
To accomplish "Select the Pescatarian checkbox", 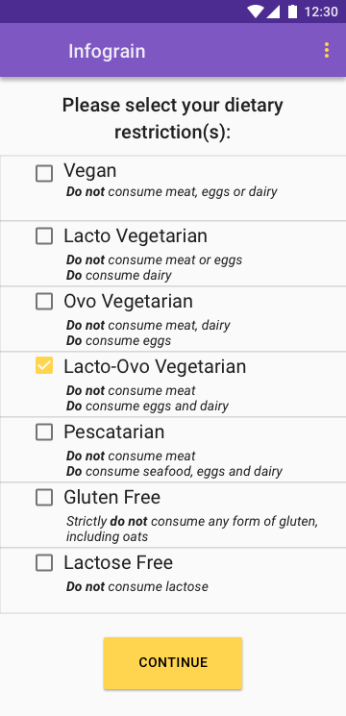I will (44, 432).
